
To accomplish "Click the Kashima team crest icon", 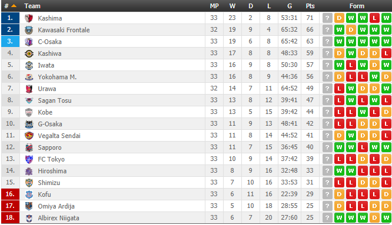I will tap(29, 18).
